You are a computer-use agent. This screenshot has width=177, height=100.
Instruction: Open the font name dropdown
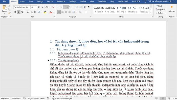pyautogui.click(x=29, y=7)
